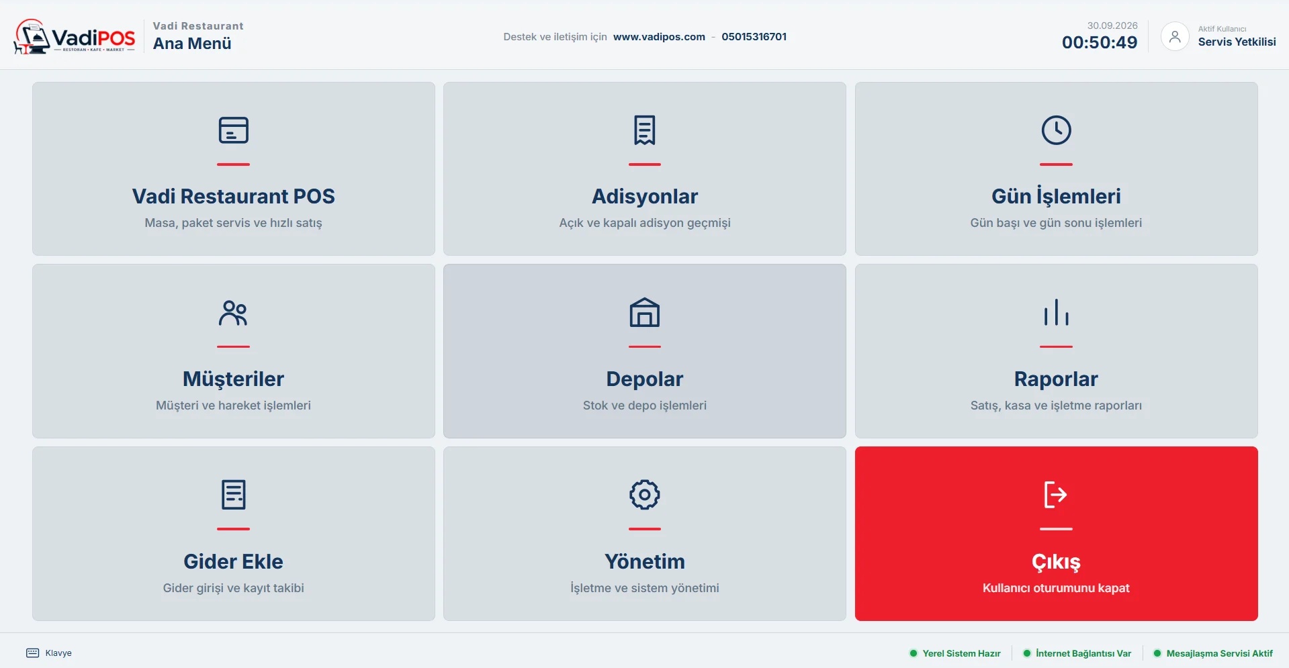Image resolution: width=1289 pixels, height=668 pixels.
Task: Click 'Masa, paket servis ve hızlı satış' text
Action: (233, 223)
